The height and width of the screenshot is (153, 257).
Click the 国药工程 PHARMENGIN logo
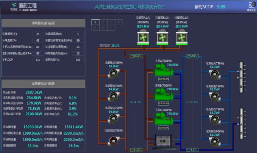tap(24, 6)
